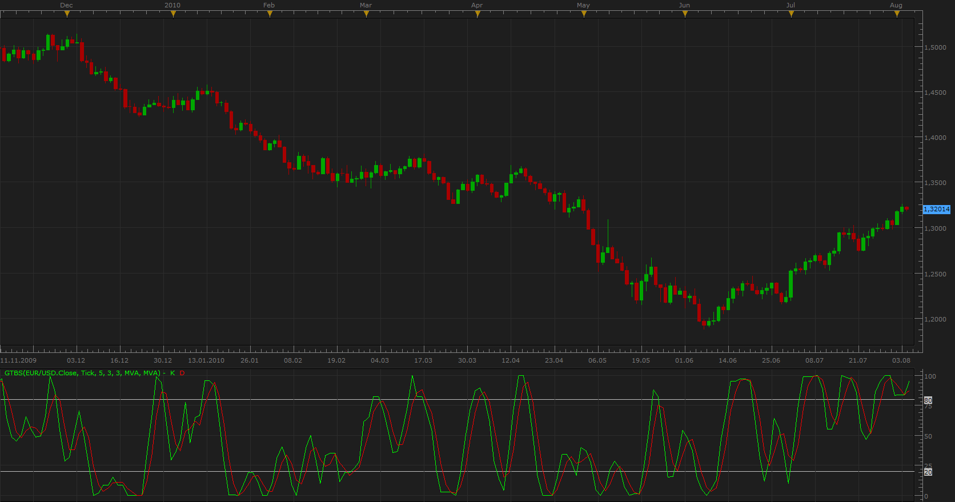Select the 80 overbought level tag

coord(928,400)
